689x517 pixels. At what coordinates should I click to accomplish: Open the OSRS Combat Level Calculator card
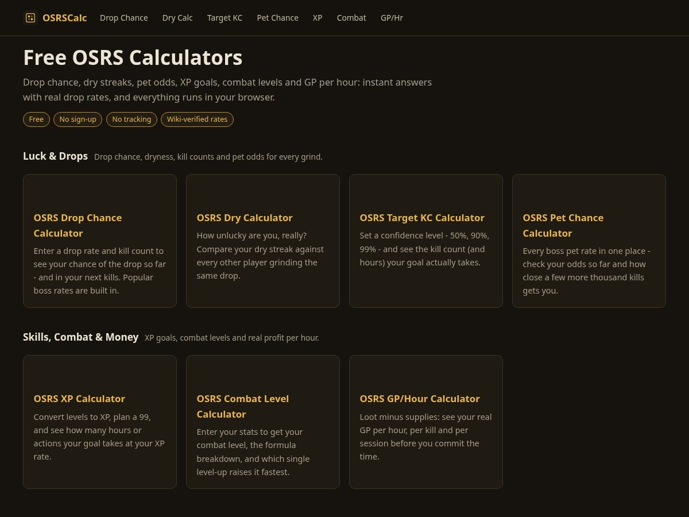(x=263, y=422)
